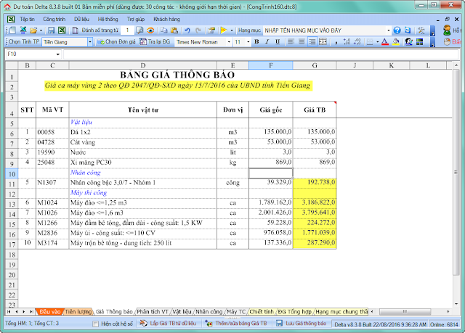Expand the Hạng mục dropdown
The height and width of the screenshot is (333, 465).
pos(388,30)
